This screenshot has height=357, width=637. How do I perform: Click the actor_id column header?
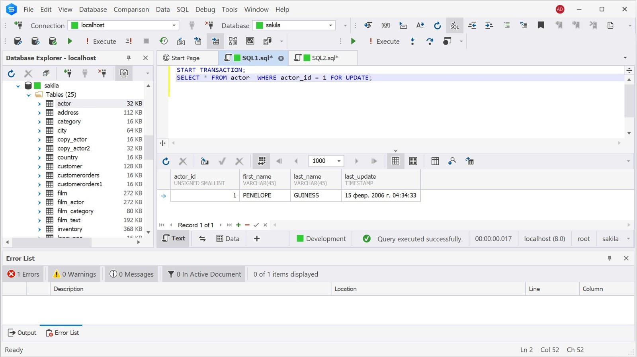(x=205, y=179)
